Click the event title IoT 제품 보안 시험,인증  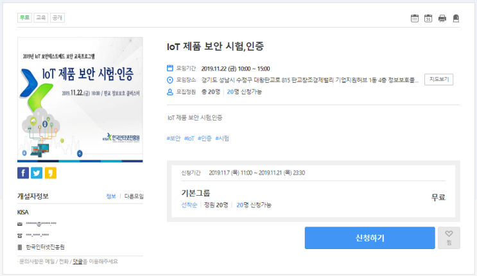point(215,46)
